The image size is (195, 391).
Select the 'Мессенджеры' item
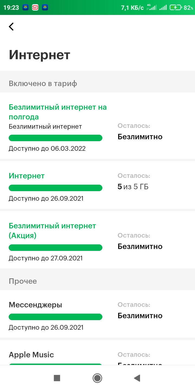tap(35, 305)
